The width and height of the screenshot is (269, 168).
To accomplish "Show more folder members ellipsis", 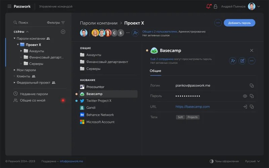I will (x=128, y=33).
